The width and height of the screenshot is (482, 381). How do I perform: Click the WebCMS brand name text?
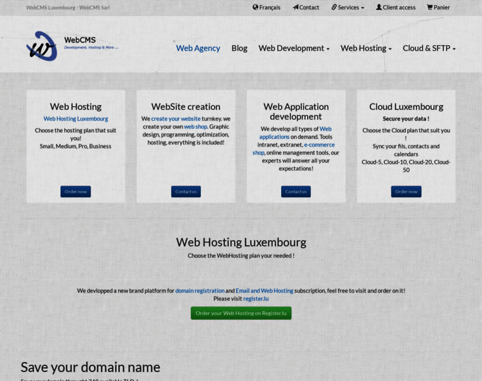(80, 40)
